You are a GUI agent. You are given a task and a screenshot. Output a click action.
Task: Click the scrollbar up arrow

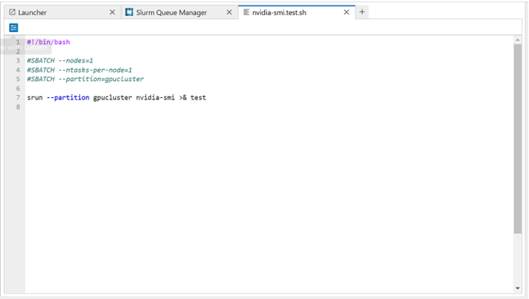[x=518, y=40]
